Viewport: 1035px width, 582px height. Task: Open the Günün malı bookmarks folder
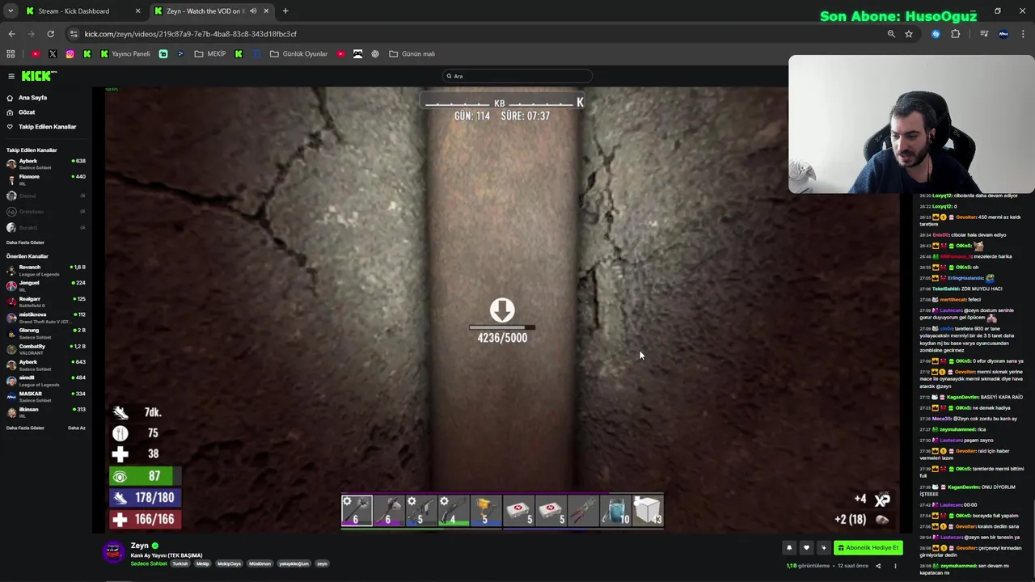click(x=412, y=54)
